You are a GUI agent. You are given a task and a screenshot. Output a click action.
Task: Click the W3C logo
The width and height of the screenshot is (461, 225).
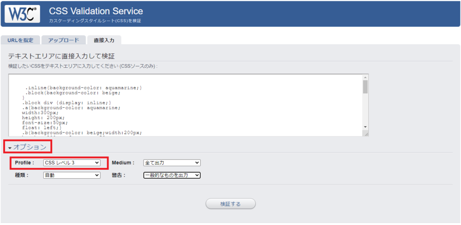coord(22,13)
